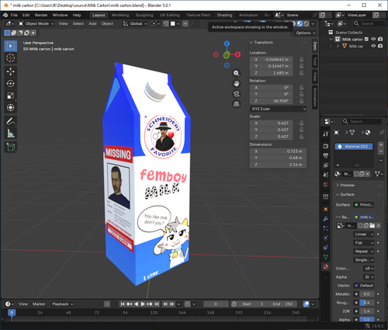Screen dimensions: 388x330
Task: Pick the Scale tool
Action: point(11,96)
